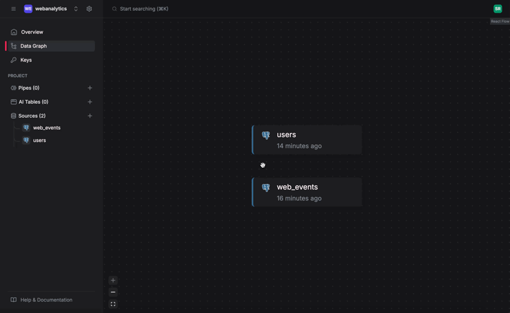The height and width of the screenshot is (313, 510).
Task: Click the WE workspace avatar badge
Action: [28, 9]
